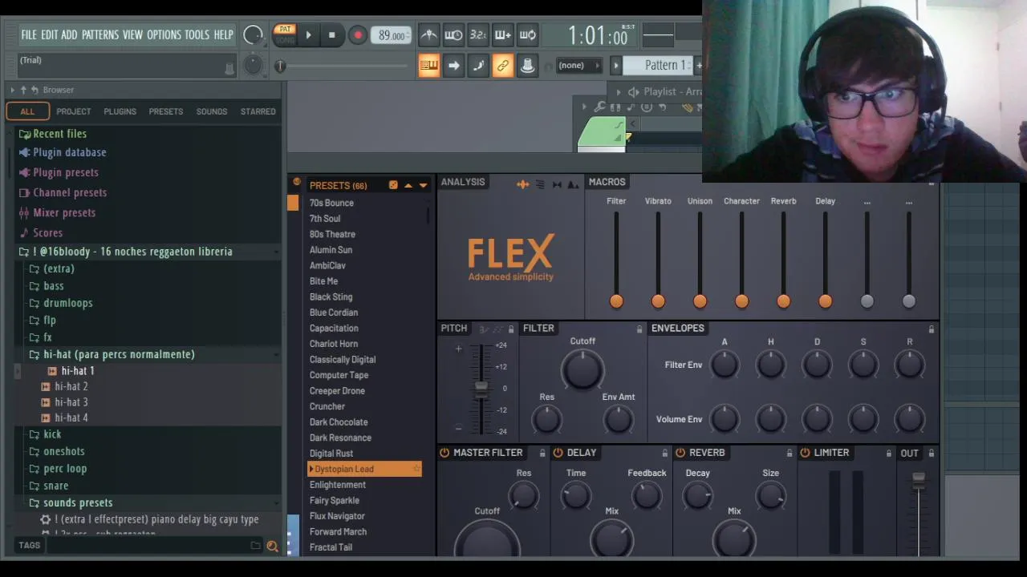The height and width of the screenshot is (577, 1027).
Task: Adjust the Reverb macro slider
Action: pyautogui.click(x=783, y=301)
